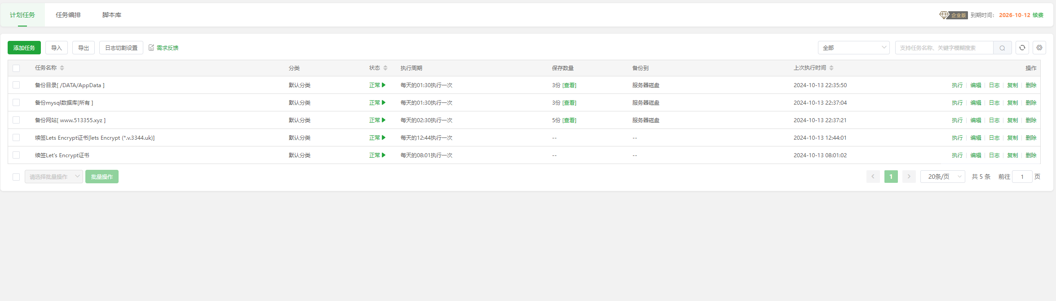Sort by task name column arrows
1056x301 pixels.
tap(62, 68)
